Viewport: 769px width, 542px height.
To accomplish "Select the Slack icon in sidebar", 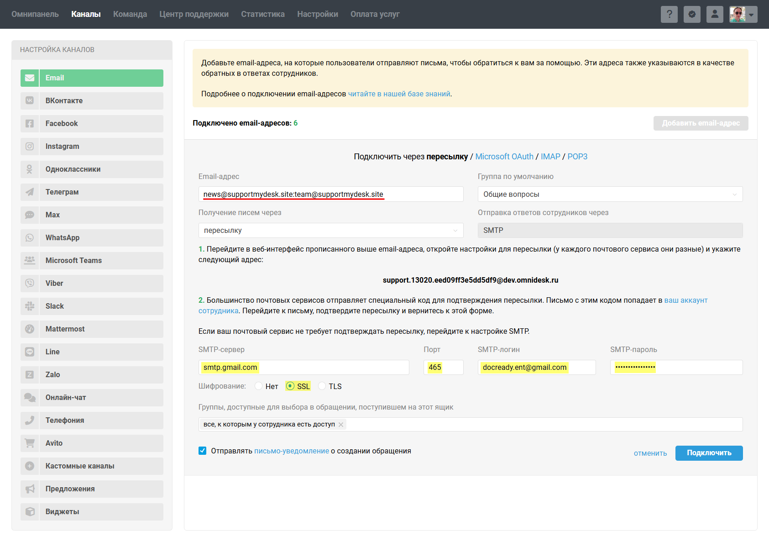I will click(x=30, y=306).
